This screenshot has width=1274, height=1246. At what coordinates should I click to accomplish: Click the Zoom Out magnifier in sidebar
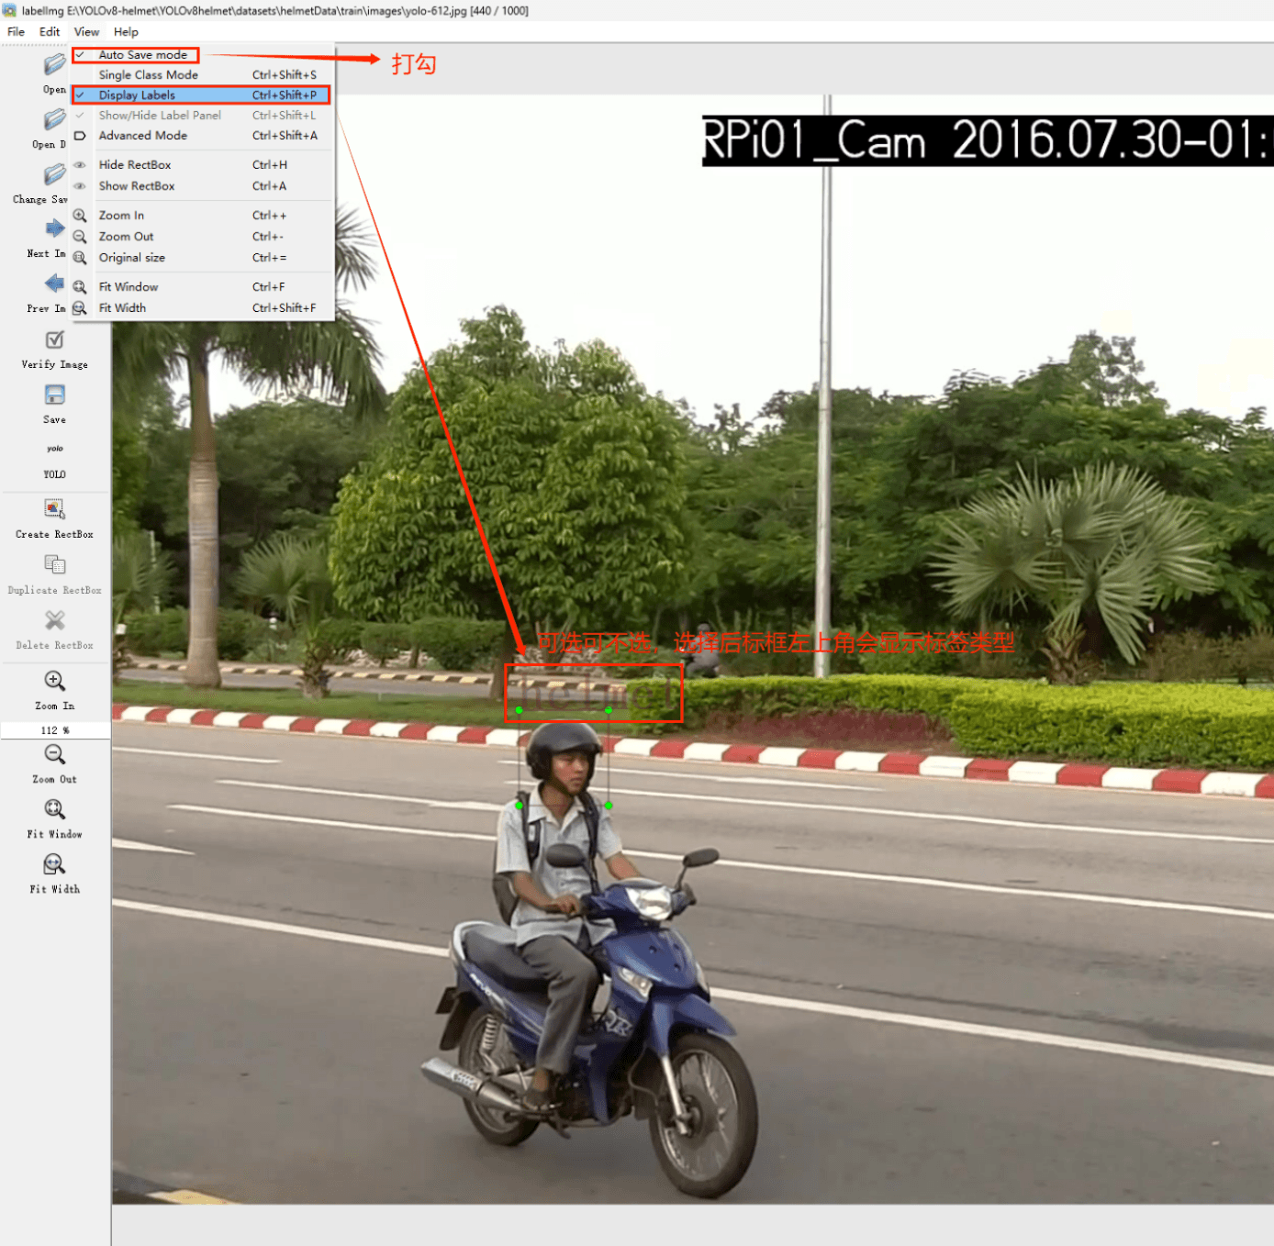point(54,754)
